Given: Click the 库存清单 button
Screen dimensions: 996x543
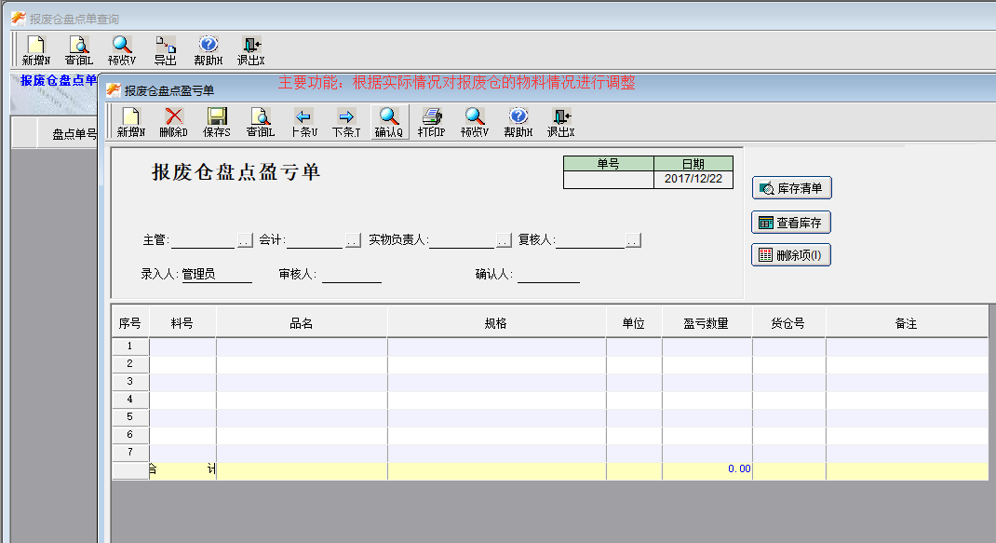Looking at the screenshot, I should [791, 188].
